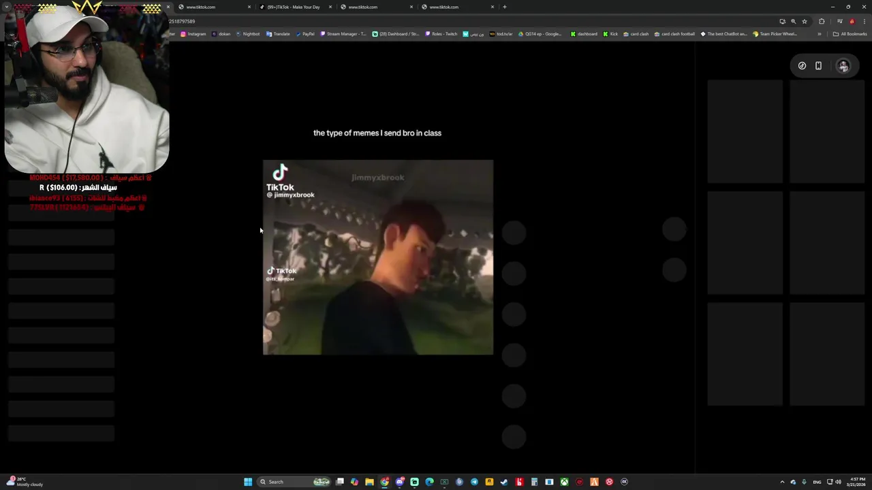Open the best ChatBot bookmark

pos(723,34)
